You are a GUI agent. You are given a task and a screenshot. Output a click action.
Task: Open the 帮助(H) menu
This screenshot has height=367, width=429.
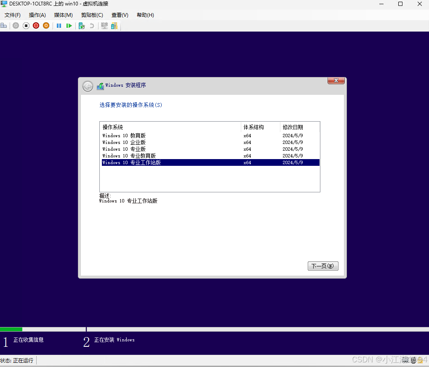(145, 15)
